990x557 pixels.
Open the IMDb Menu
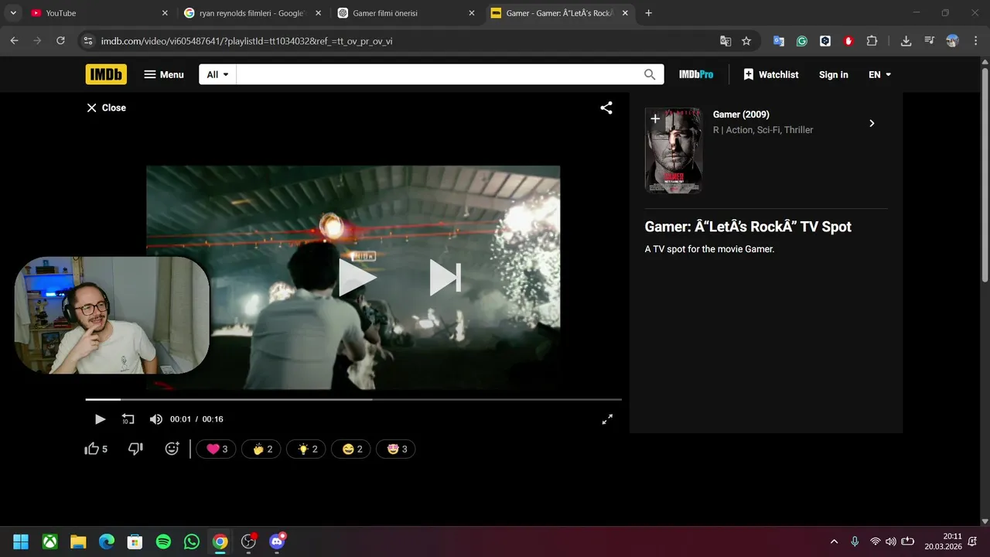(164, 74)
